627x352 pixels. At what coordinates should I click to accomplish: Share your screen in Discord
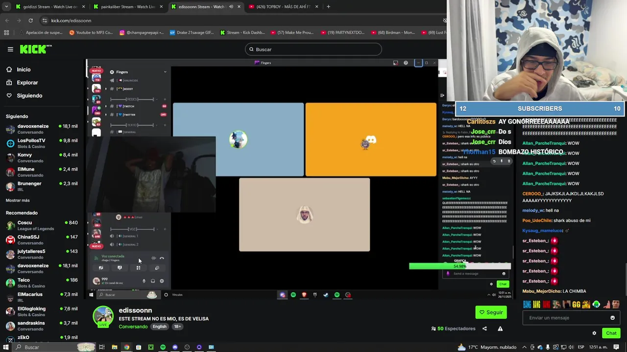click(120, 268)
